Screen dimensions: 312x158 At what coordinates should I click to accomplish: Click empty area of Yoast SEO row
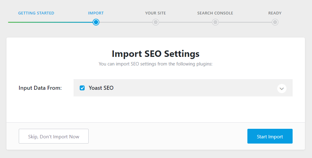pos(195,88)
